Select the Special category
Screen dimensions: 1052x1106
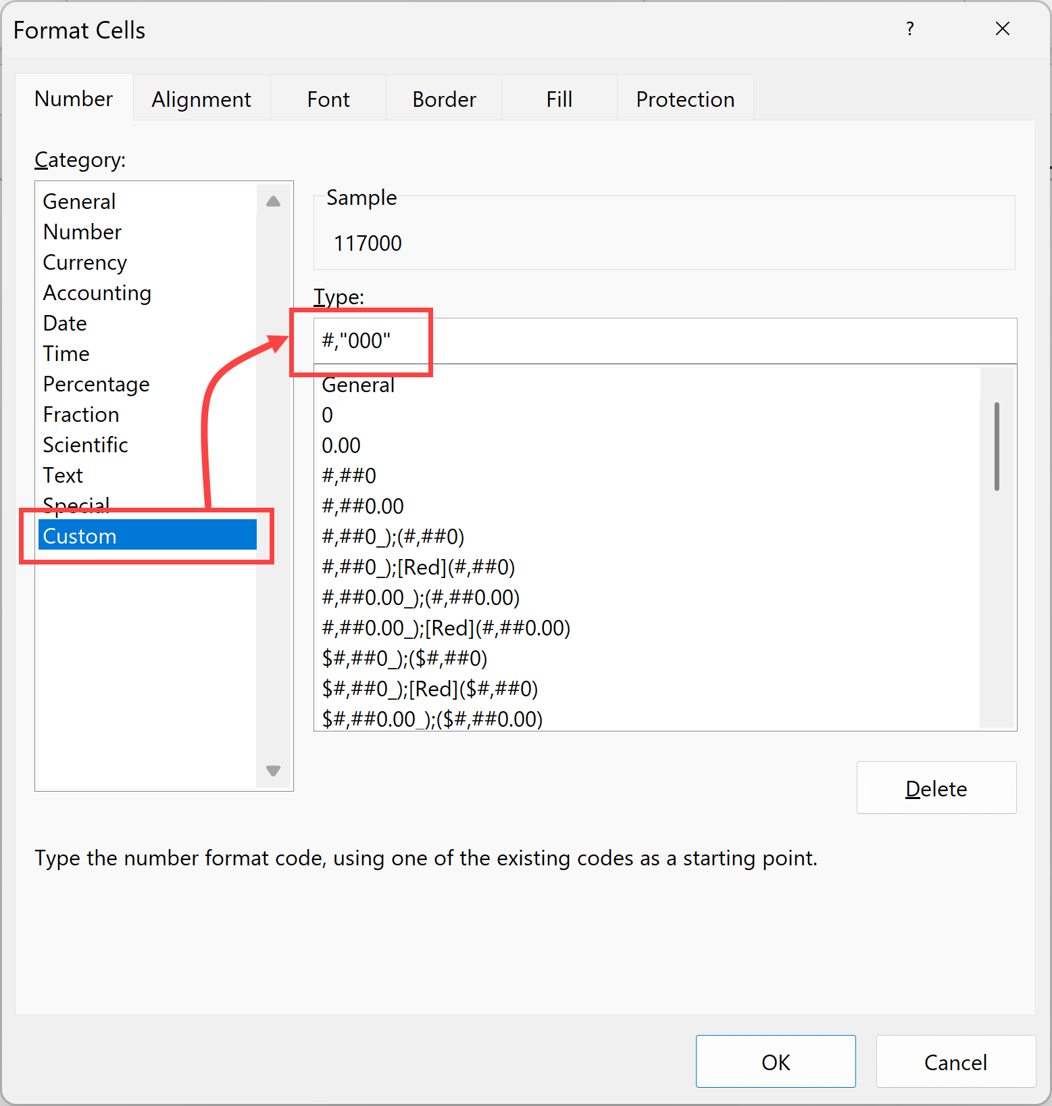(147, 505)
